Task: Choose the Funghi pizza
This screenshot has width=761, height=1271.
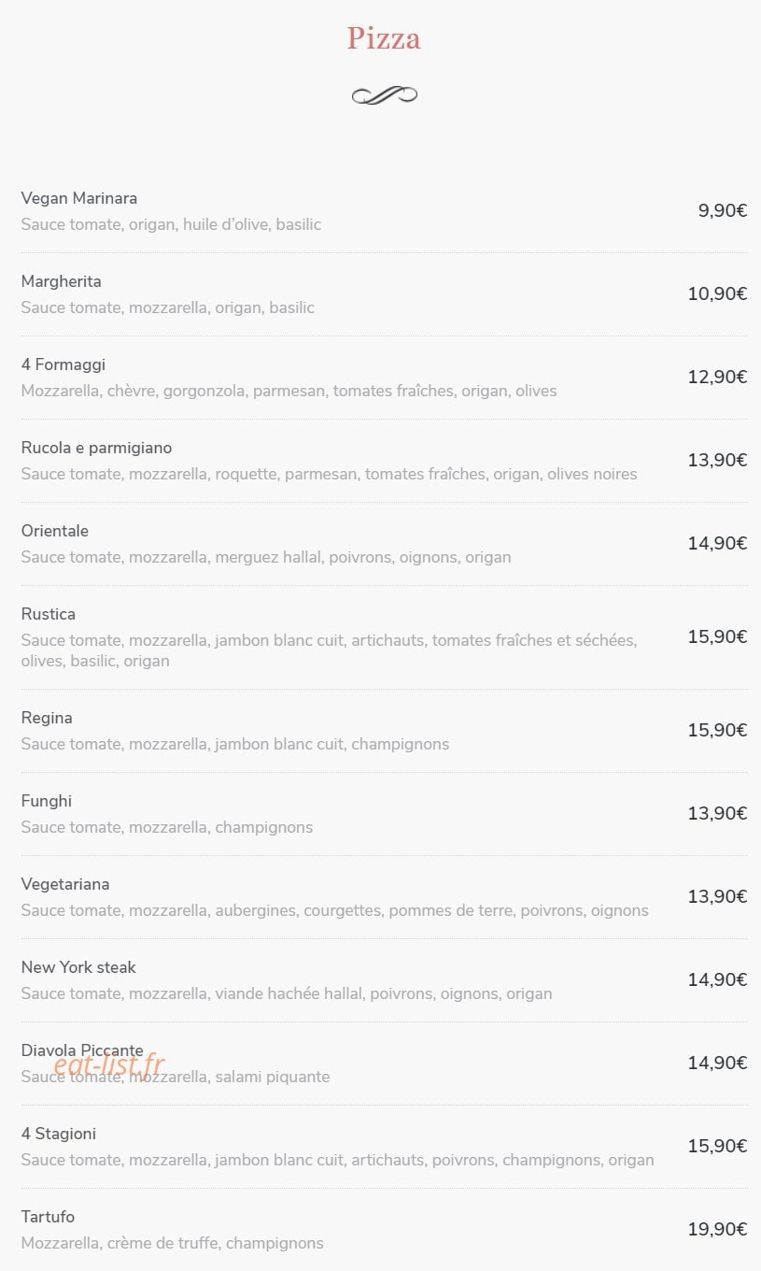Action: 47,801
